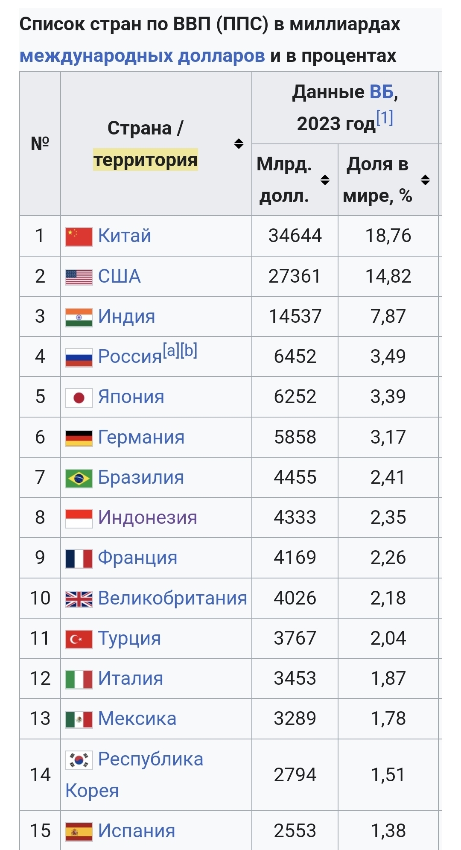Open footnote [b] next to Россия
461x850 pixels.
click(189, 351)
